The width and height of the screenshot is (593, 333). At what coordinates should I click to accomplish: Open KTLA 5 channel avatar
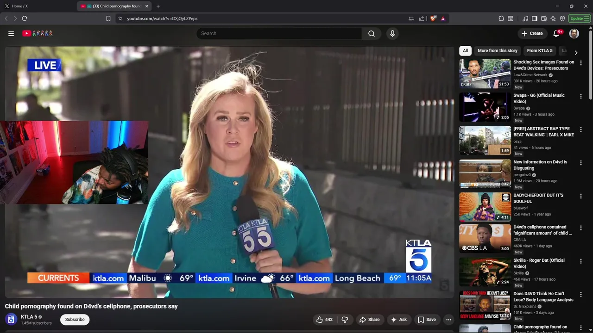click(x=11, y=320)
